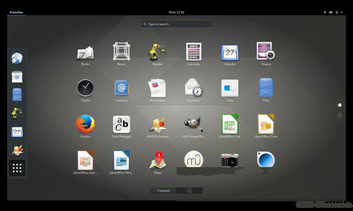The image size is (353, 211).
Task: Launch GNOME Recipes from the grid
Action: click(158, 125)
